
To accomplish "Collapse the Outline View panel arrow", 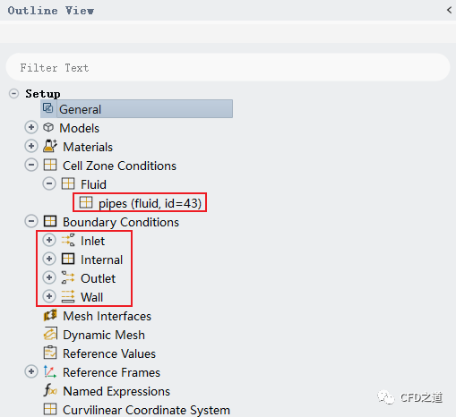I will (449, 10).
